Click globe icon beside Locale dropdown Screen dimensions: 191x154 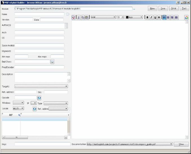[x=35, y=109]
